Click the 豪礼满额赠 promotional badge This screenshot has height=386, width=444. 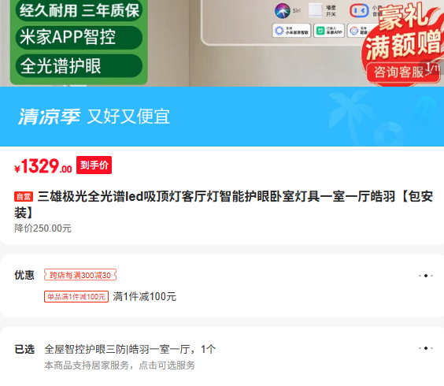point(404,32)
